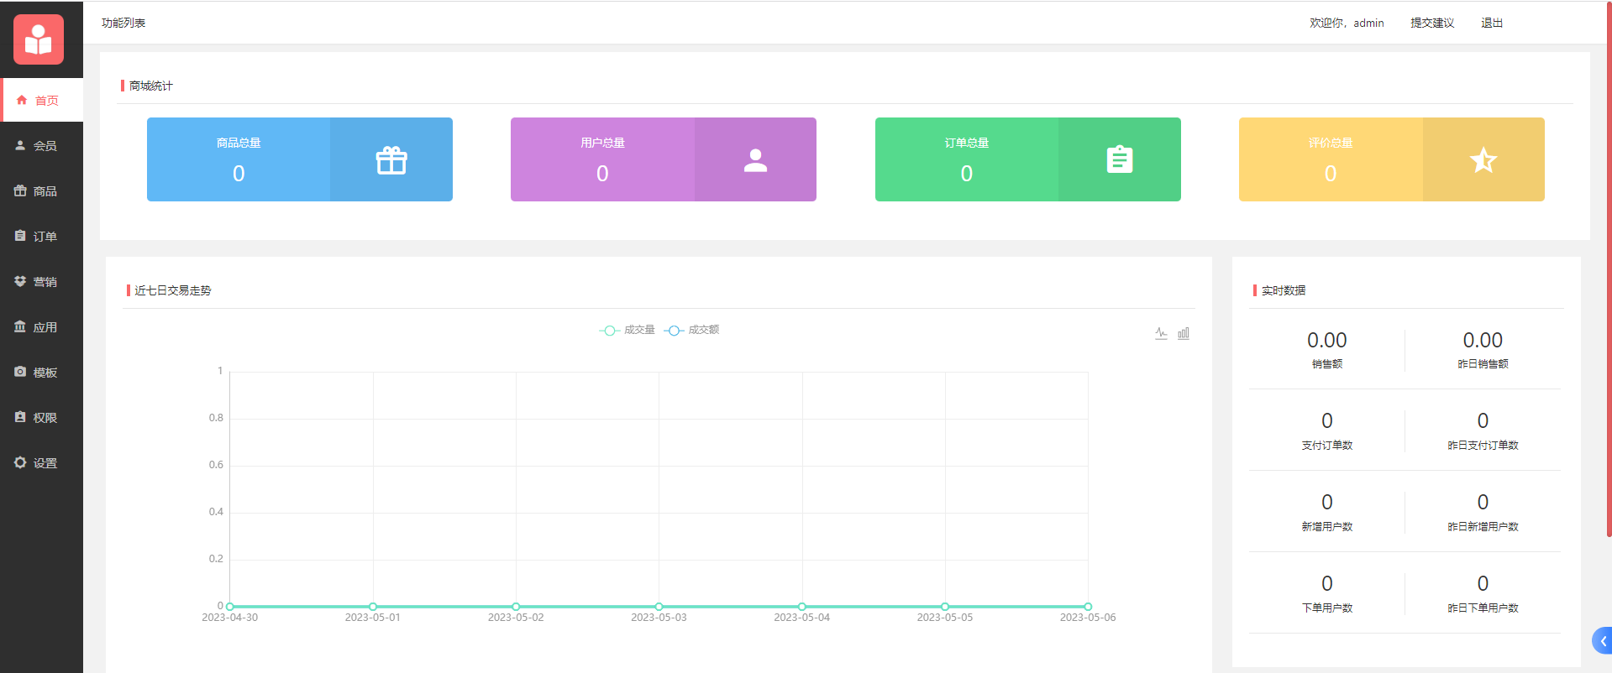Click the 支付订单数 label

coord(1327,446)
